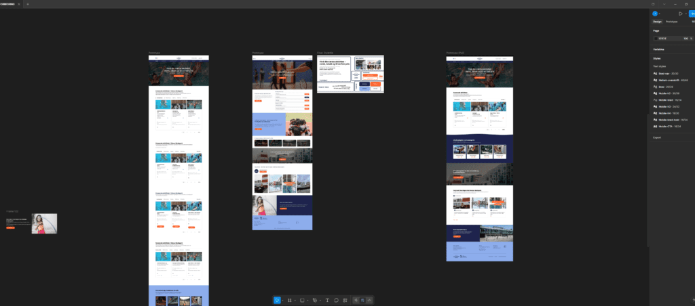Viewport: 695px width, 306px height.
Task: Select the tall leftmost Prototype frame label
Action: click(154, 53)
